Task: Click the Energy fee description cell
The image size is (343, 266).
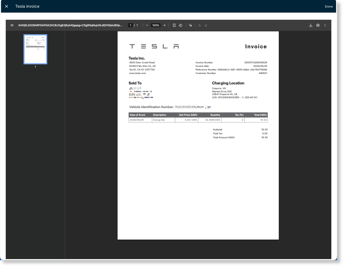Action: click(163, 120)
